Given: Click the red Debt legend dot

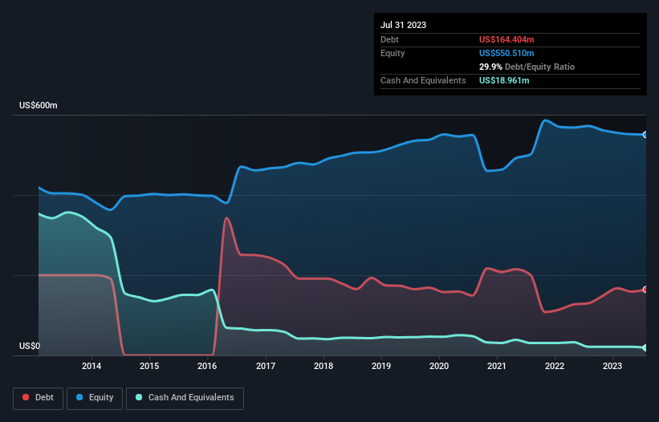Looking at the screenshot, I should click(26, 397).
